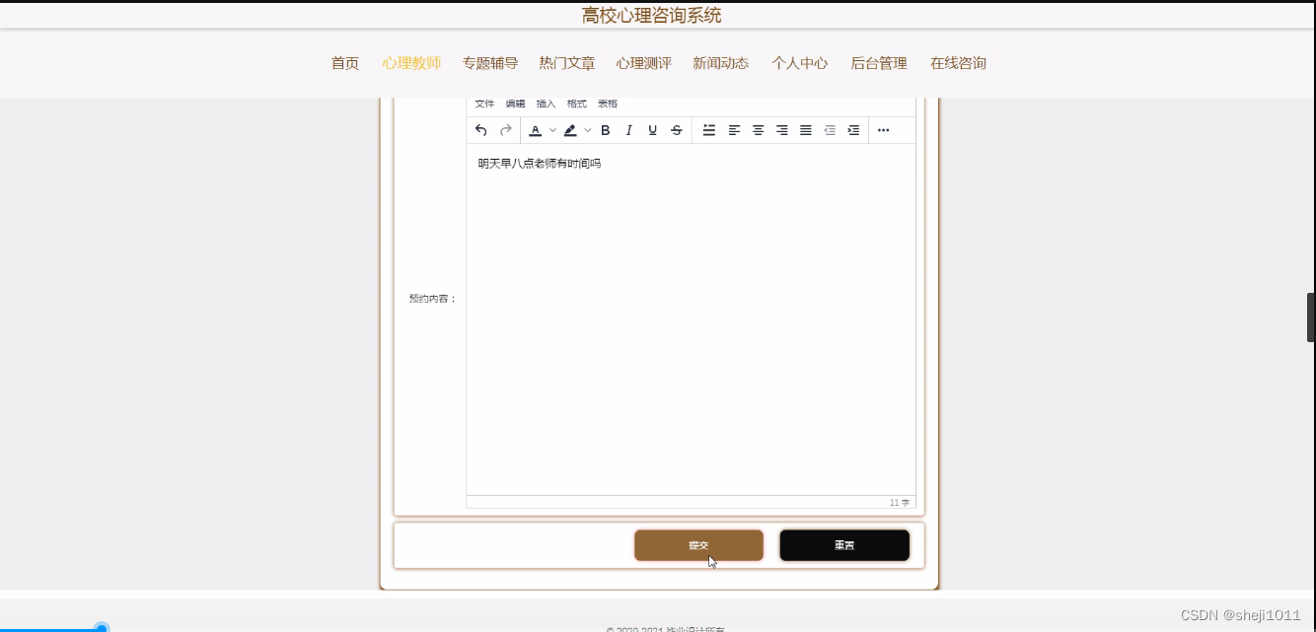Go to 个人中心
The height and width of the screenshot is (632, 1316).
click(x=800, y=63)
